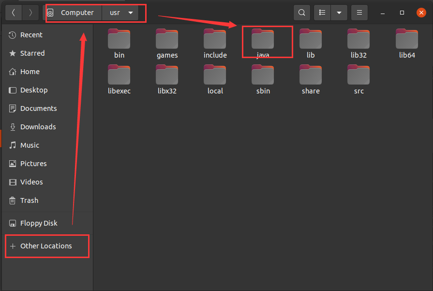Select the java folder icon
The image size is (433, 291).
[x=263, y=39]
